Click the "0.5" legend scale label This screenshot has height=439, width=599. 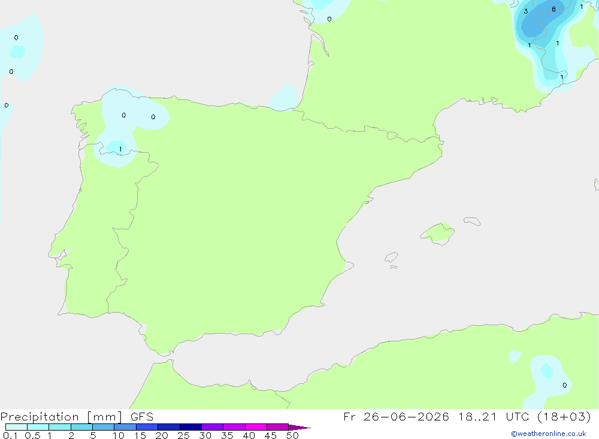point(32,435)
